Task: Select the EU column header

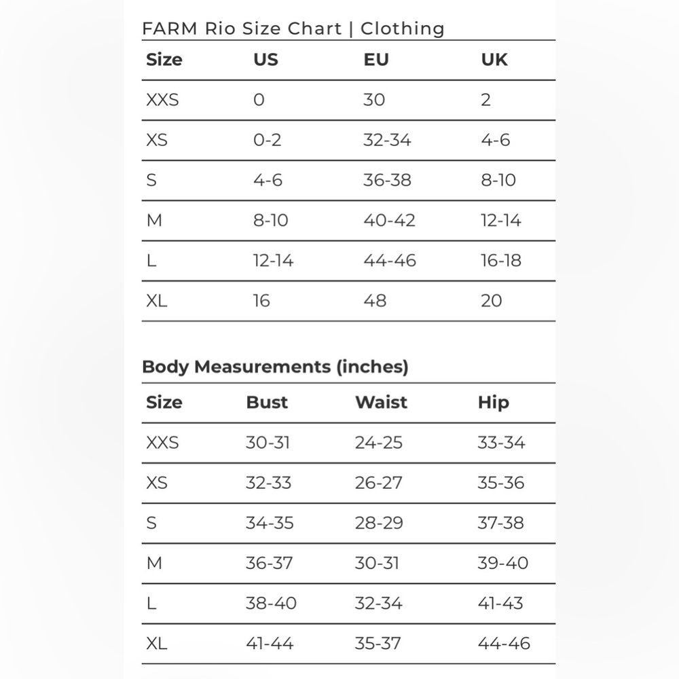Action: (376, 60)
